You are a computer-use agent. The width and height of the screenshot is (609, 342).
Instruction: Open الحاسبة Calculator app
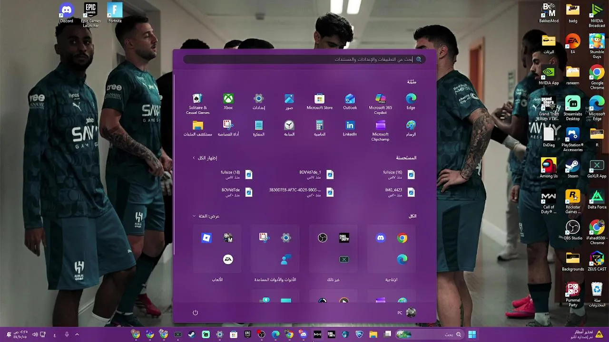pyautogui.click(x=319, y=128)
